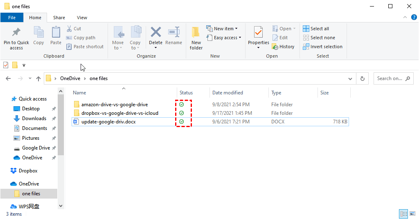419x219 pixels.
Task: Open Customize Quick Access Toolbar dropdown
Action: point(24,65)
